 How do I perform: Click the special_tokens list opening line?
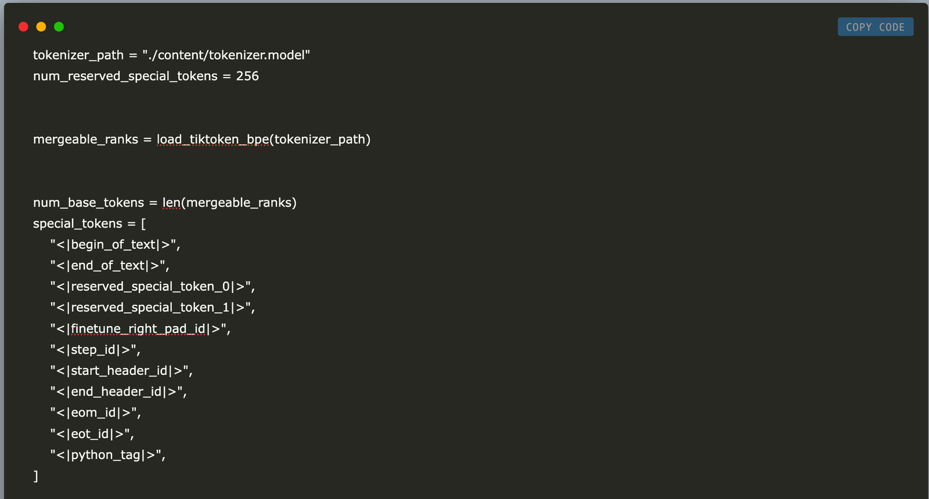(x=89, y=223)
